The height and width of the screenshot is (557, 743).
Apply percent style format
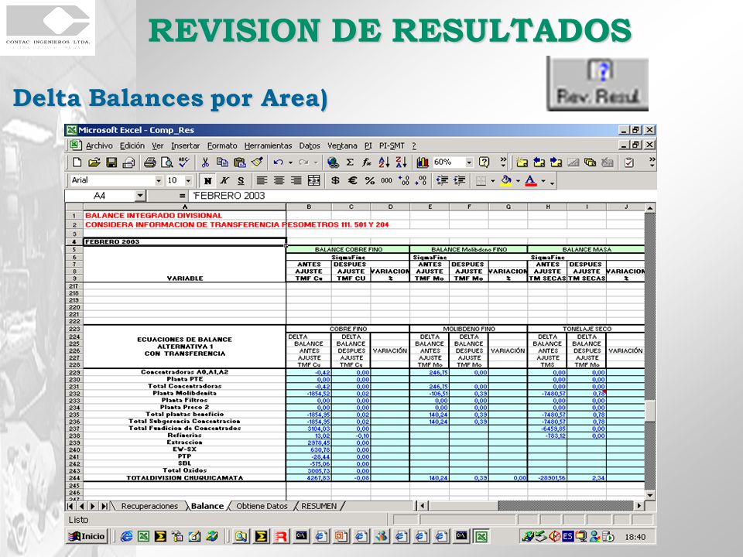[369, 180]
